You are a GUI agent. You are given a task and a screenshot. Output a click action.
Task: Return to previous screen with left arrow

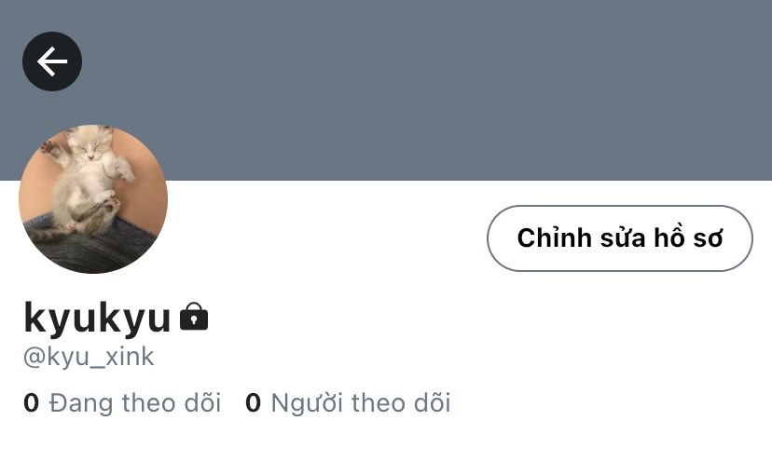tap(52, 61)
